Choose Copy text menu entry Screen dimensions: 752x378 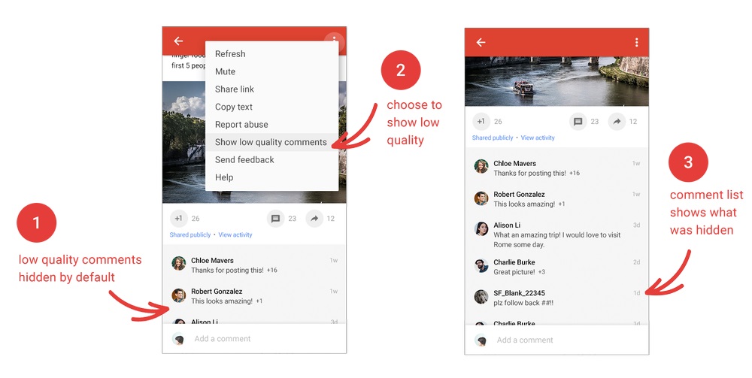click(x=272, y=107)
